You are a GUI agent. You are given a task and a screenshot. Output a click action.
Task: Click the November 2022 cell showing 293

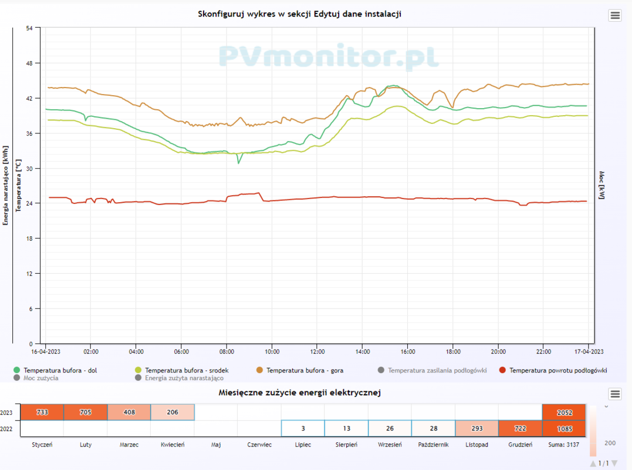pos(477,428)
